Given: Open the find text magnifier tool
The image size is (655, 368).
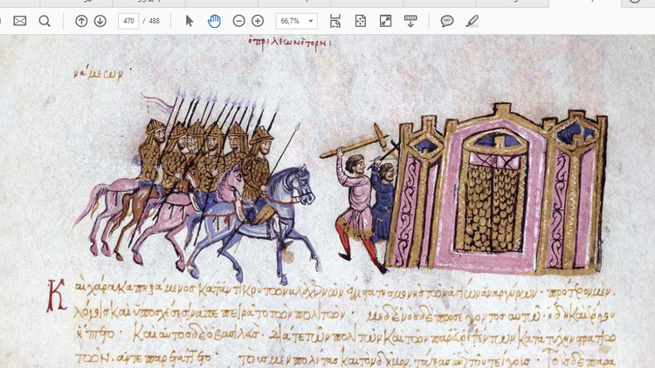Looking at the screenshot, I should pos(45,21).
